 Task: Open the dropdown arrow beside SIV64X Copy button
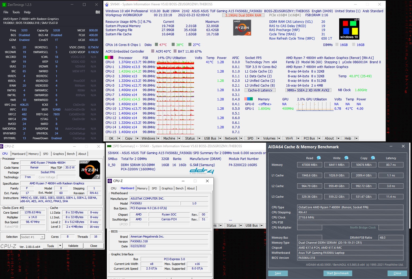click(137, 138)
